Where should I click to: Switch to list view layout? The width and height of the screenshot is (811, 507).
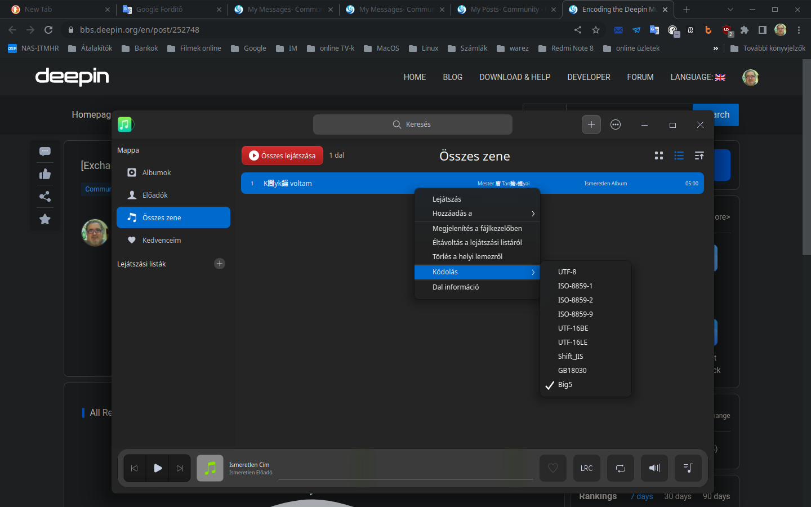point(679,155)
